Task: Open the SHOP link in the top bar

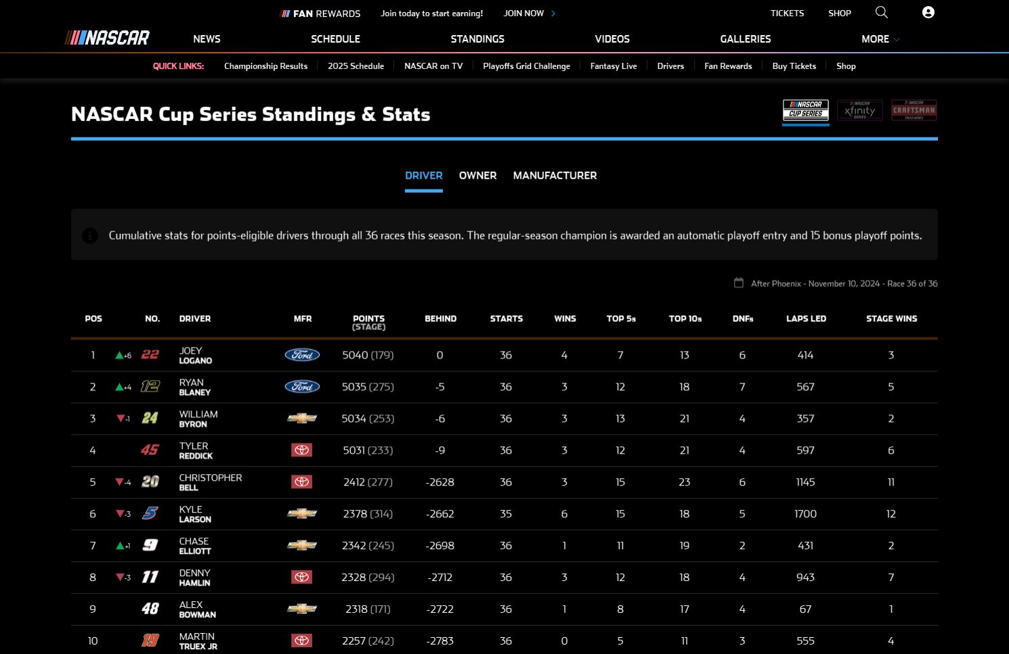Action: click(x=840, y=14)
